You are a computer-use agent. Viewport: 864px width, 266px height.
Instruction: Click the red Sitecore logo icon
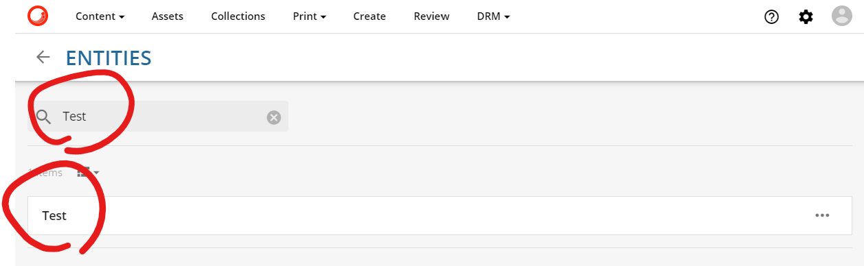(37, 15)
